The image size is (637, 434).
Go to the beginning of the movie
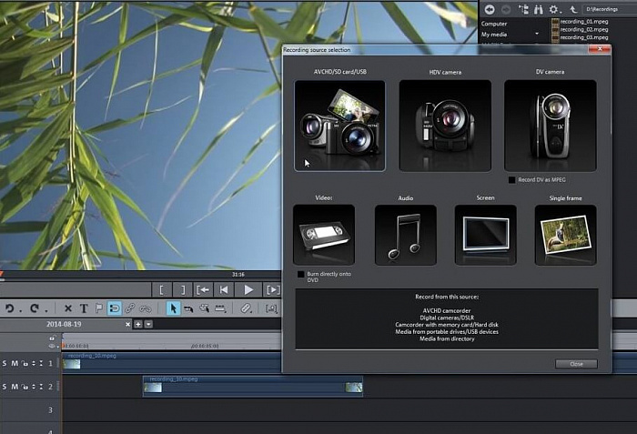pos(224,290)
